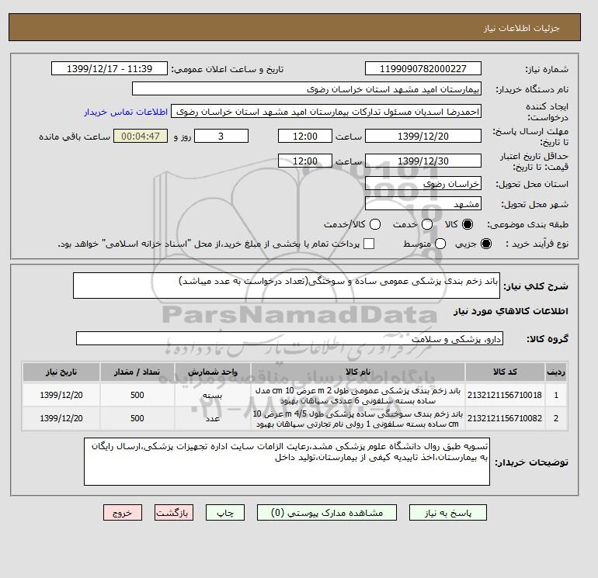
Task: Click the price validity time 12:00 field
Action: click(305, 161)
